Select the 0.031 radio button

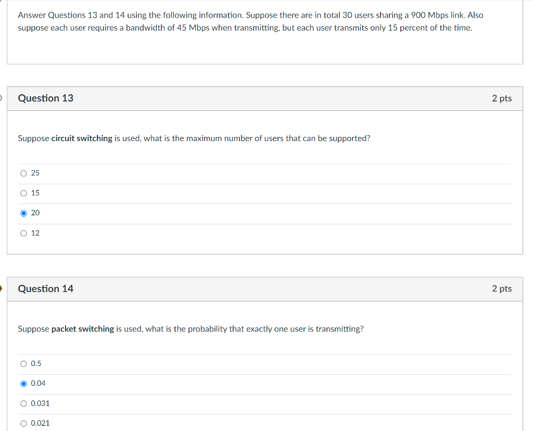[x=23, y=403]
